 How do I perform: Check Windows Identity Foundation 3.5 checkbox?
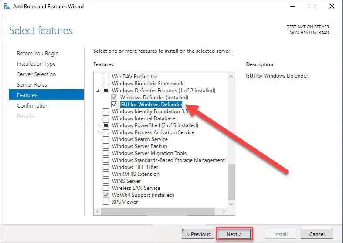pos(106,111)
